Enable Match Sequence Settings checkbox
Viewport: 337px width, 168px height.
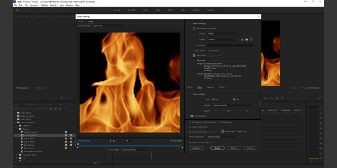194,28
